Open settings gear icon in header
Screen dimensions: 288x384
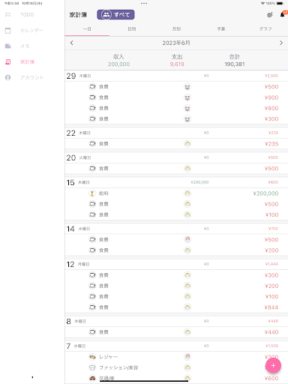(x=269, y=15)
